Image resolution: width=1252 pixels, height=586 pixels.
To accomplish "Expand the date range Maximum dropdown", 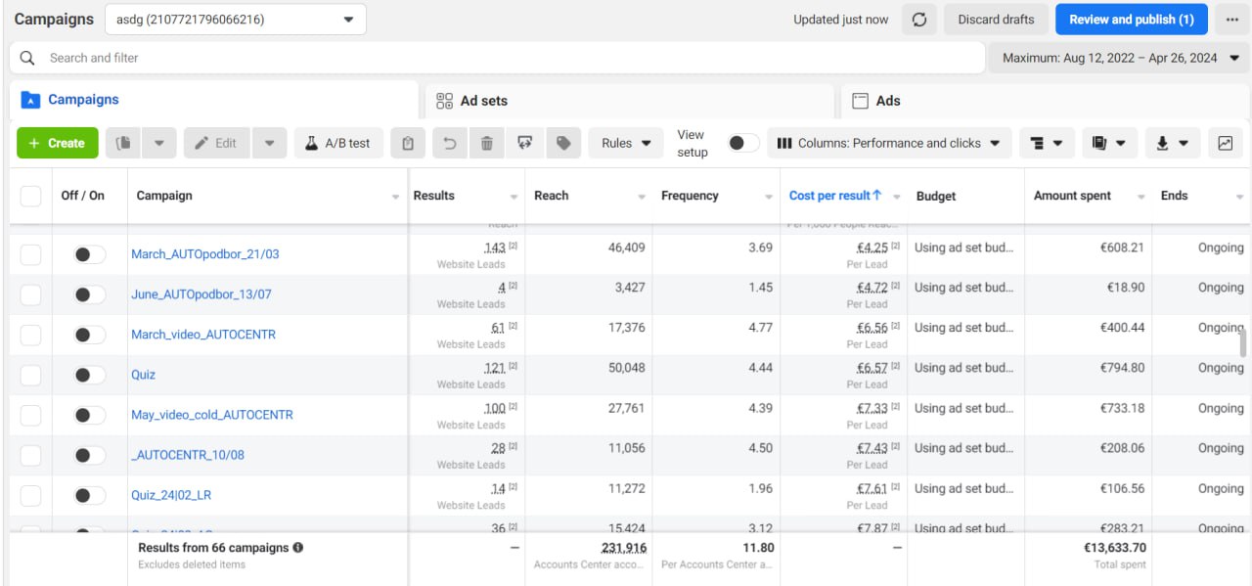I will [1121, 58].
